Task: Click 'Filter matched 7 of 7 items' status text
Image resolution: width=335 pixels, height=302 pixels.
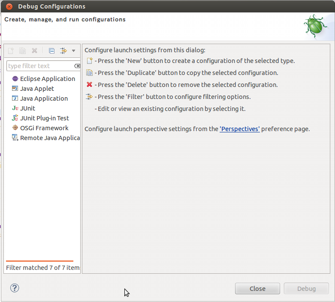Action: coord(43,268)
